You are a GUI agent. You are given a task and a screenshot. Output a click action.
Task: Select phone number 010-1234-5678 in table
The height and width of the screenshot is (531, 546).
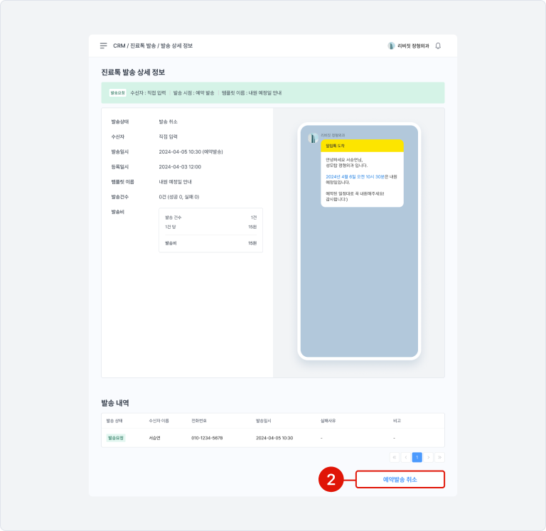(x=207, y=438)
